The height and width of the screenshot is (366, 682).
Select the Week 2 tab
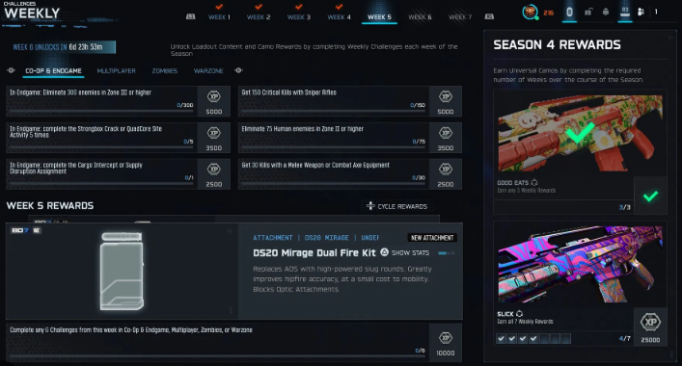click(259, 17)
